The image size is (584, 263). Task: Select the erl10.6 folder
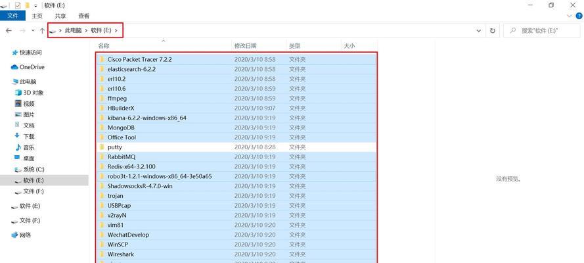pyautogui.click(x=237, y=89)
